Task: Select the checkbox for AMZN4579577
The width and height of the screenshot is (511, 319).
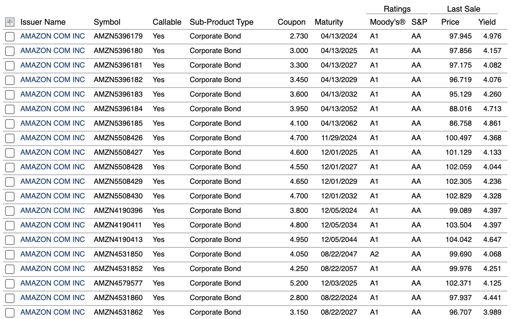Action: coord(9,283)
